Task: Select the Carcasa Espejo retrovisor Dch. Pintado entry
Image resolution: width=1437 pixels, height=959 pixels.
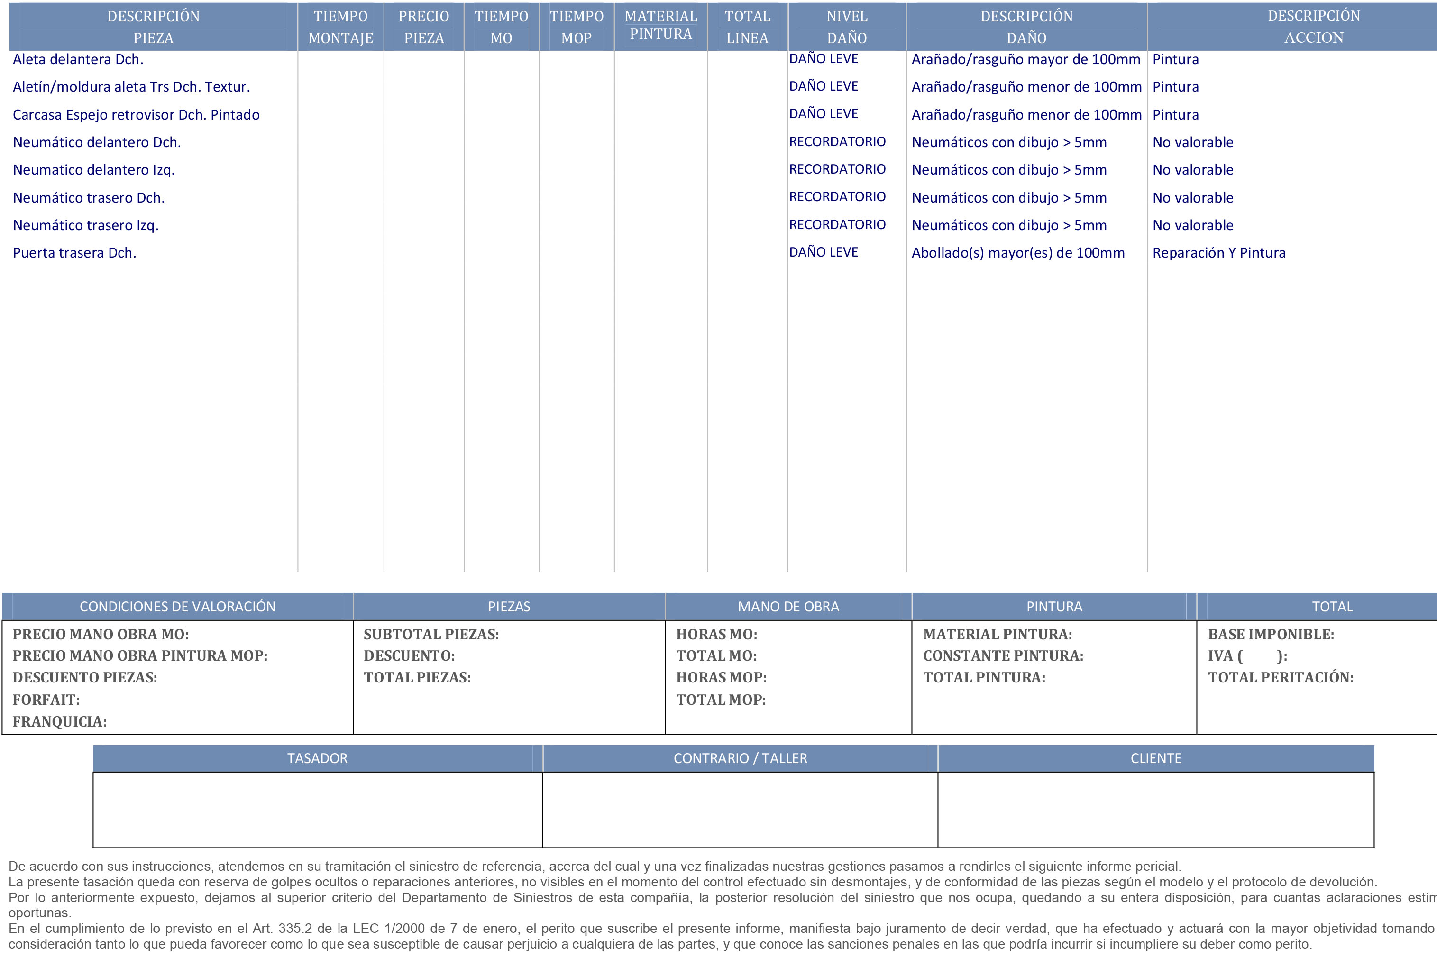Action: coord(136,115)
